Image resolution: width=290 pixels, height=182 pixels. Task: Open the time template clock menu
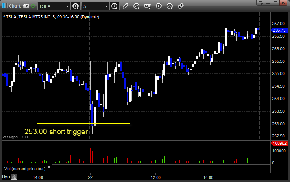[x=114, y=6]
